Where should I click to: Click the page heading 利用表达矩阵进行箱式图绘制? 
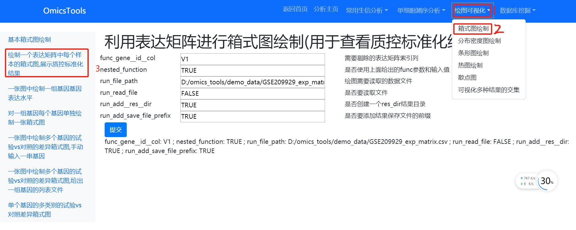278,42
